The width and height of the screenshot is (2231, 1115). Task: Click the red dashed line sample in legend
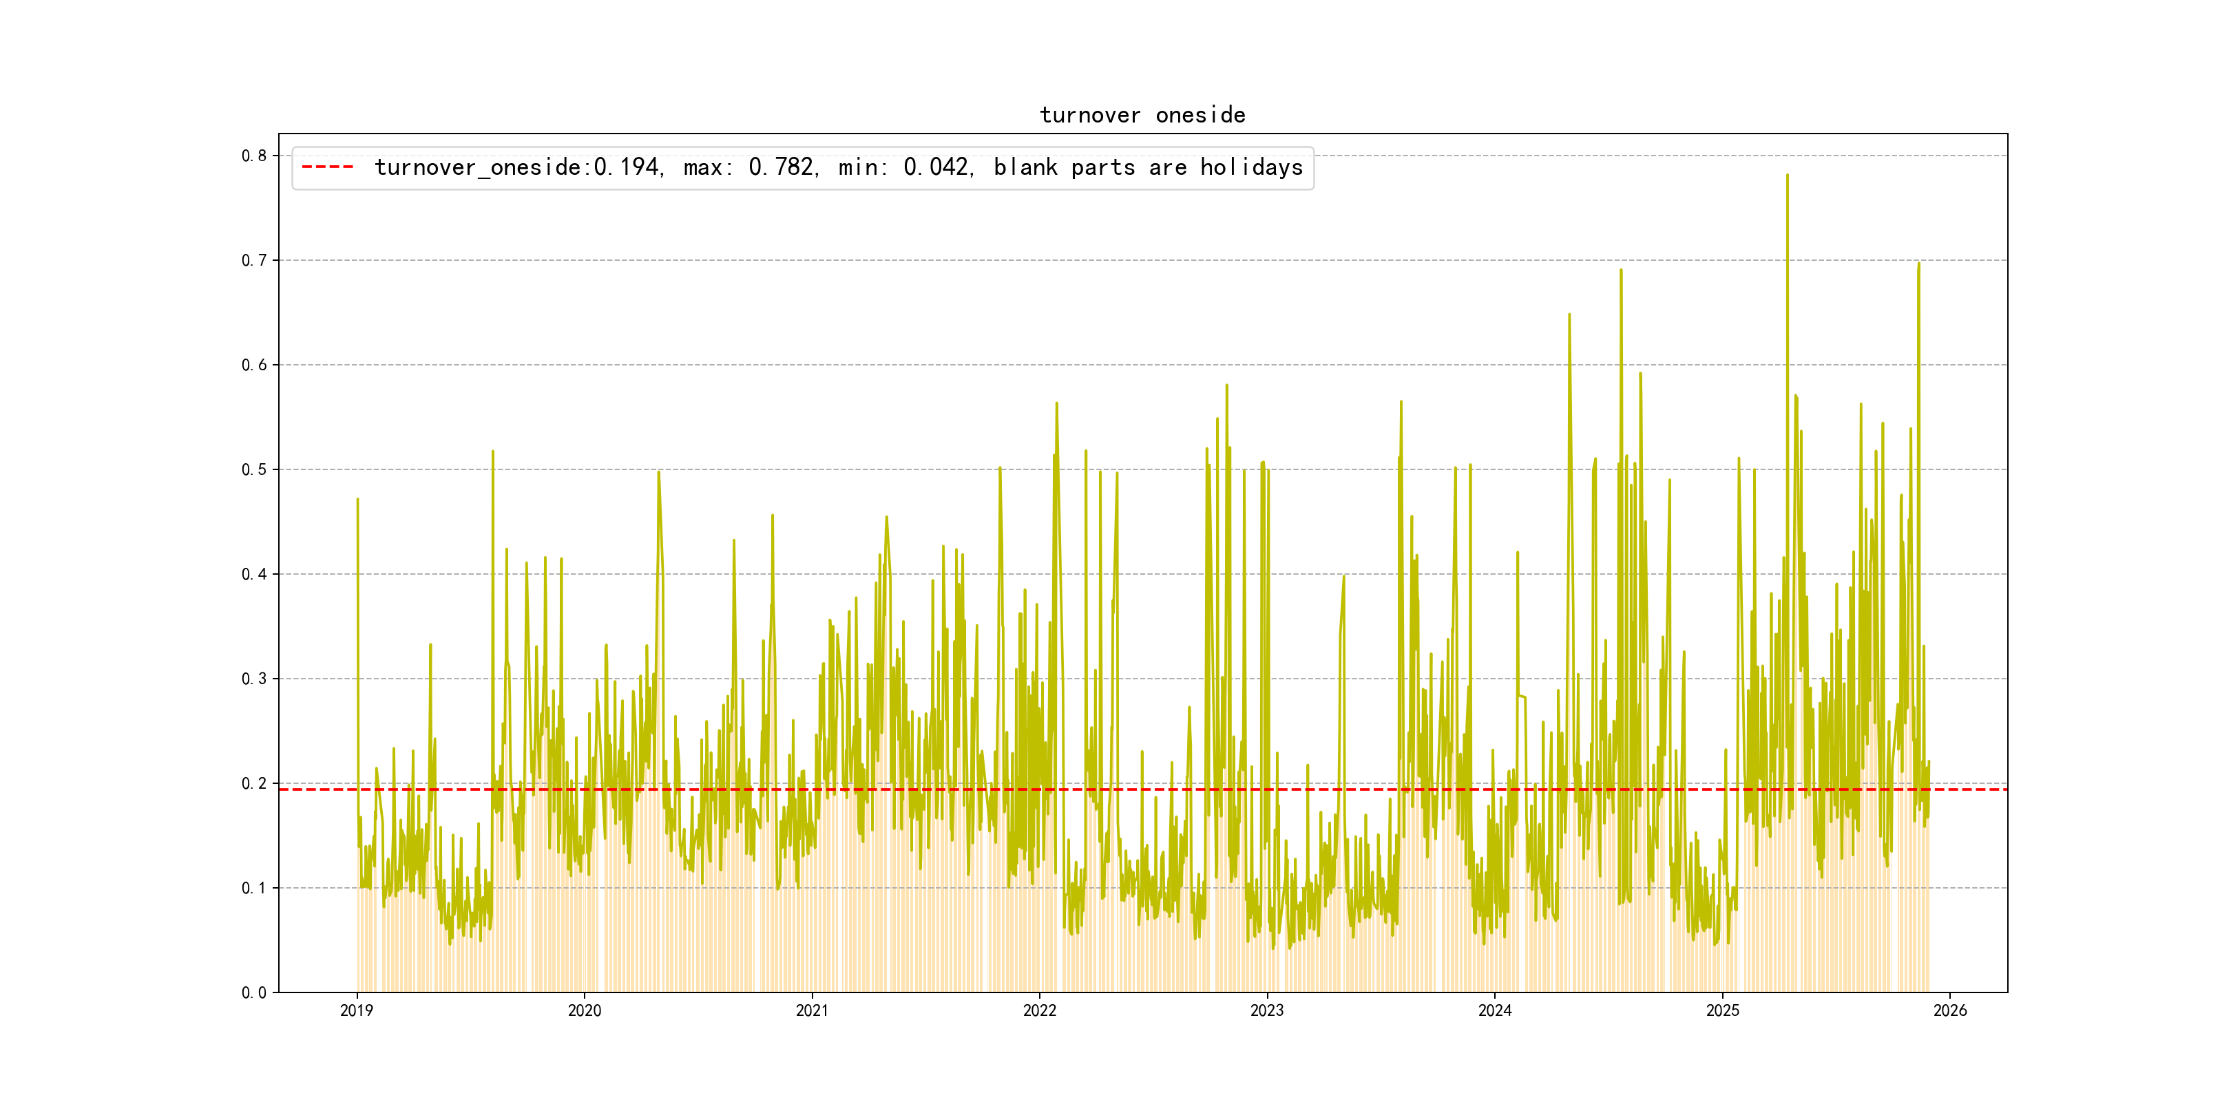(x=327, y=167)
